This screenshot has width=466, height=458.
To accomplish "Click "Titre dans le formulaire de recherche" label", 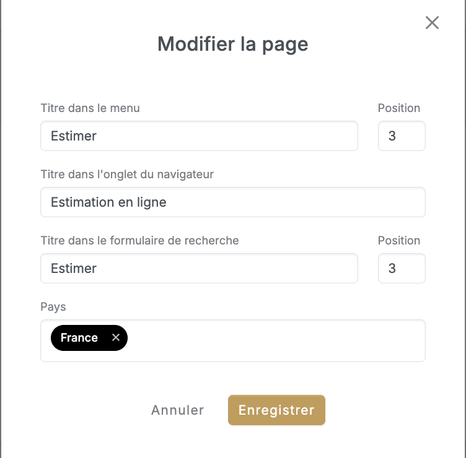I will click(139, 241).
